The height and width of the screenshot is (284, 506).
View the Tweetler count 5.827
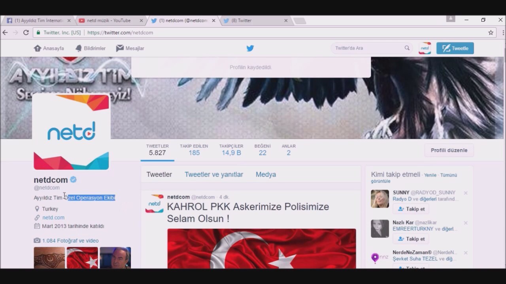(x=157, y=150)
